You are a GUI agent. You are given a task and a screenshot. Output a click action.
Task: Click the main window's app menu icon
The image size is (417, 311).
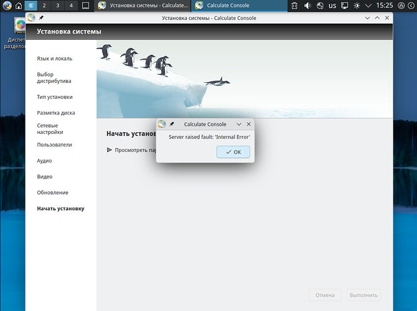point(31,18)
